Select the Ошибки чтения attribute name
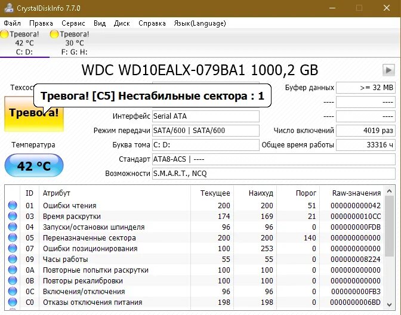 pyautogui.click(x=70, y=206)
